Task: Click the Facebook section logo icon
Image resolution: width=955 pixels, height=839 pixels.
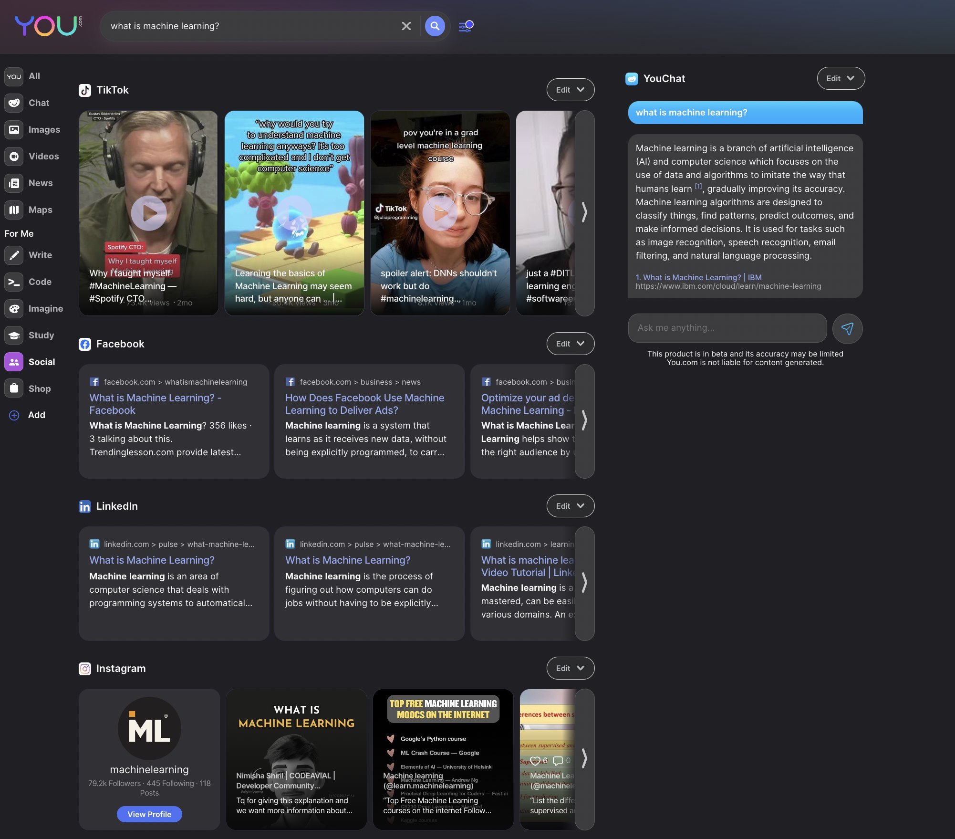Action: [x=85, y=344]
